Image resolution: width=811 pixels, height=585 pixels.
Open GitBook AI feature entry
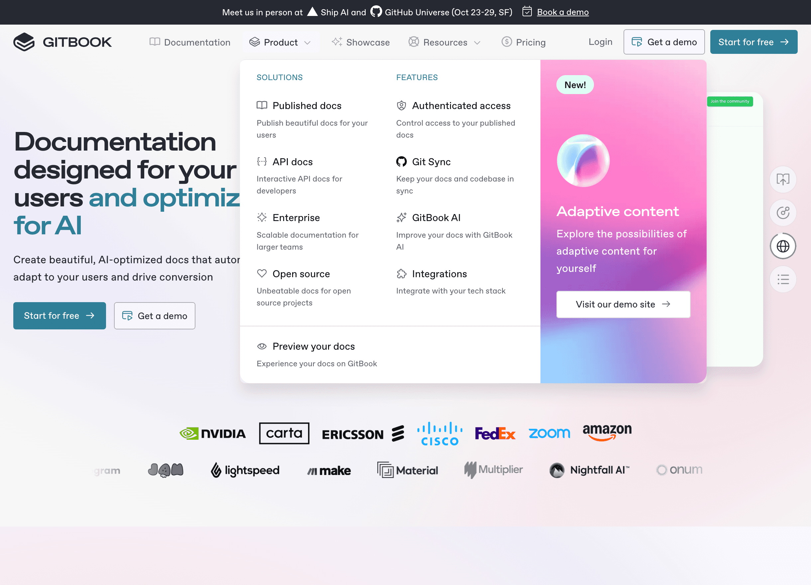click(x=436, y=218)
